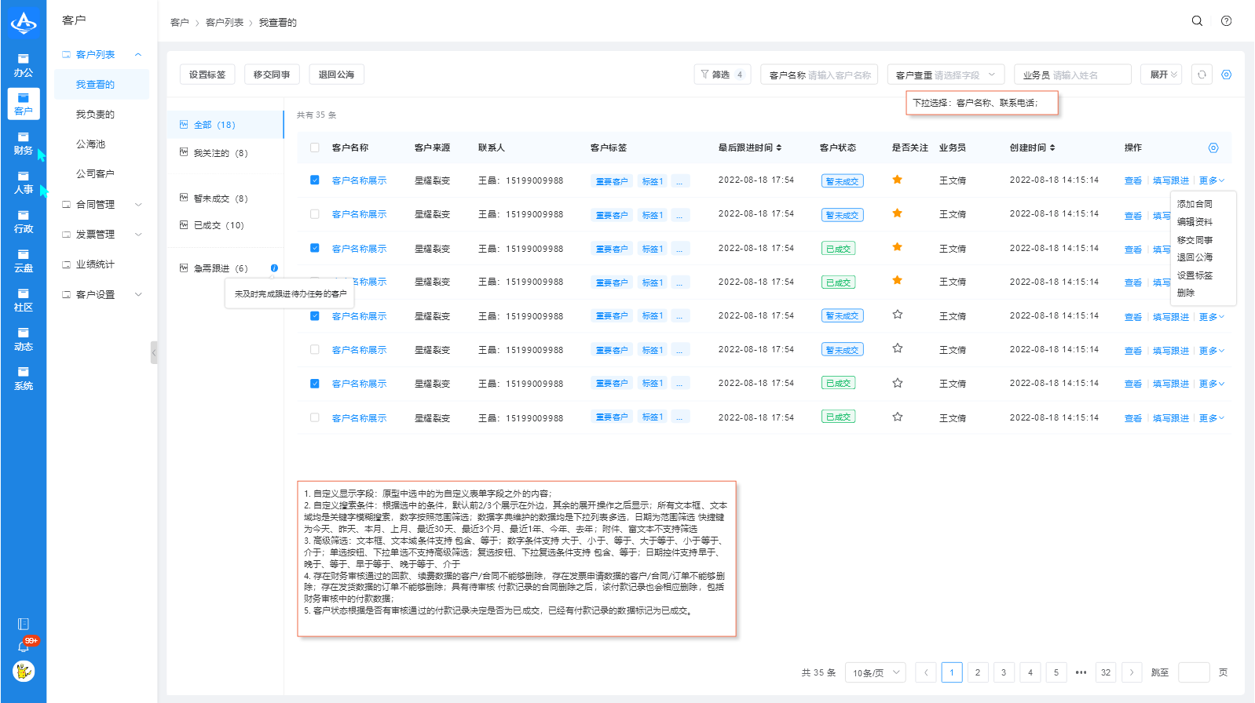Click the app logo at top left
This screenshot has height=703, width=1255.
(x=24, y=23)
